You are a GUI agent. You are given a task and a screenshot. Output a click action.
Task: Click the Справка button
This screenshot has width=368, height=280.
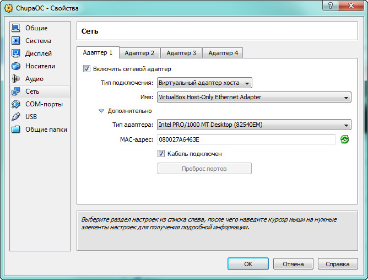[x=338, y=264]
